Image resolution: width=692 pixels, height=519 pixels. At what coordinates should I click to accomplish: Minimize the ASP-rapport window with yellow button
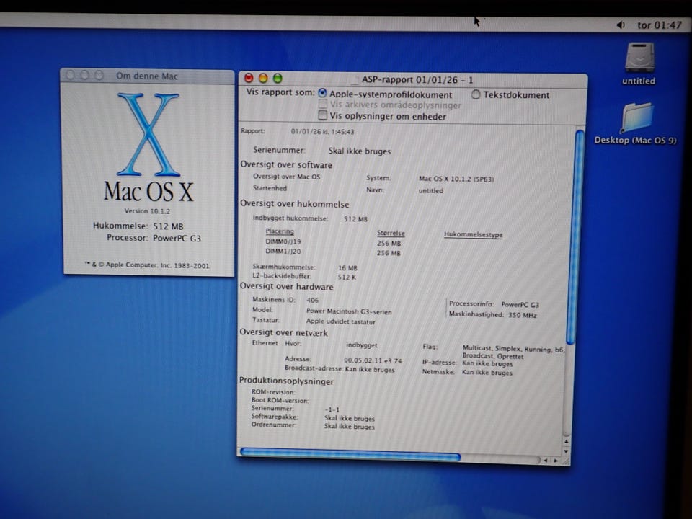263,78
